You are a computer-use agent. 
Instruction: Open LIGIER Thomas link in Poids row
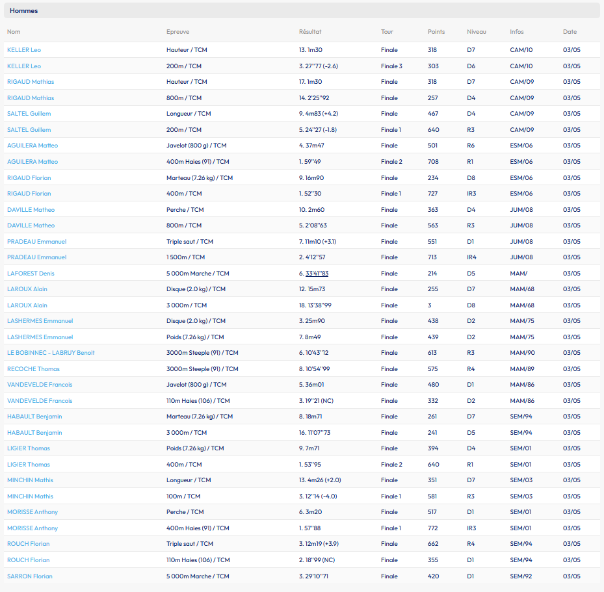(x=29, y=449)
